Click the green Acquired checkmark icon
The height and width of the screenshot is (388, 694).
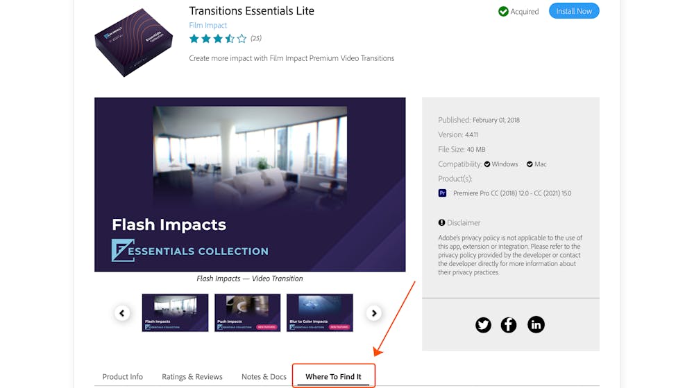[x=502, y=12]
